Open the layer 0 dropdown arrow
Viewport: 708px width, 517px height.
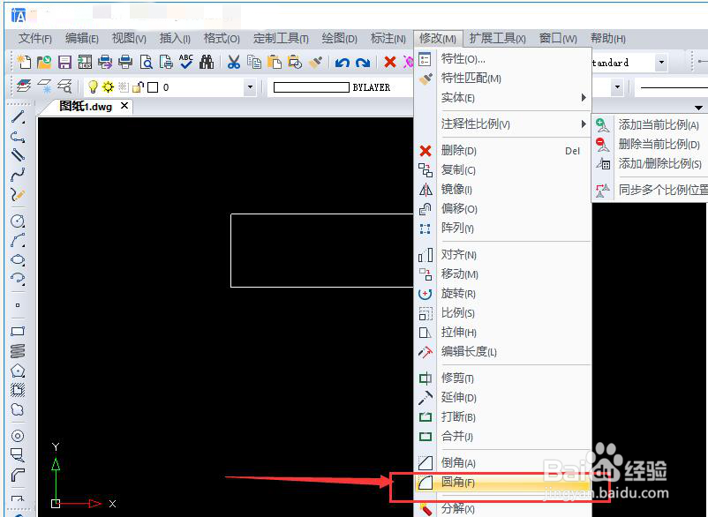coord(250,87)
